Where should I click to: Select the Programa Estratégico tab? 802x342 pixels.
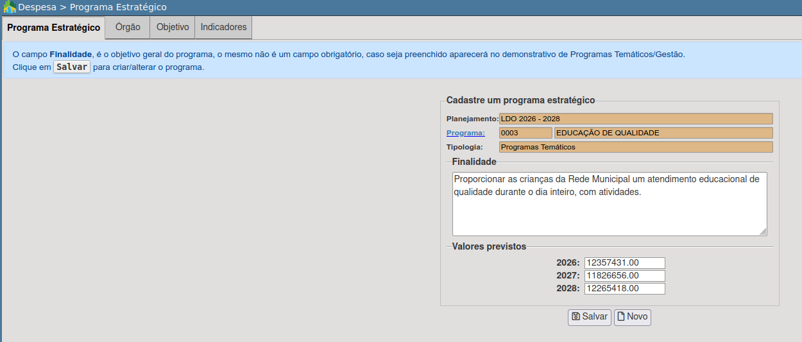(53, 28)
